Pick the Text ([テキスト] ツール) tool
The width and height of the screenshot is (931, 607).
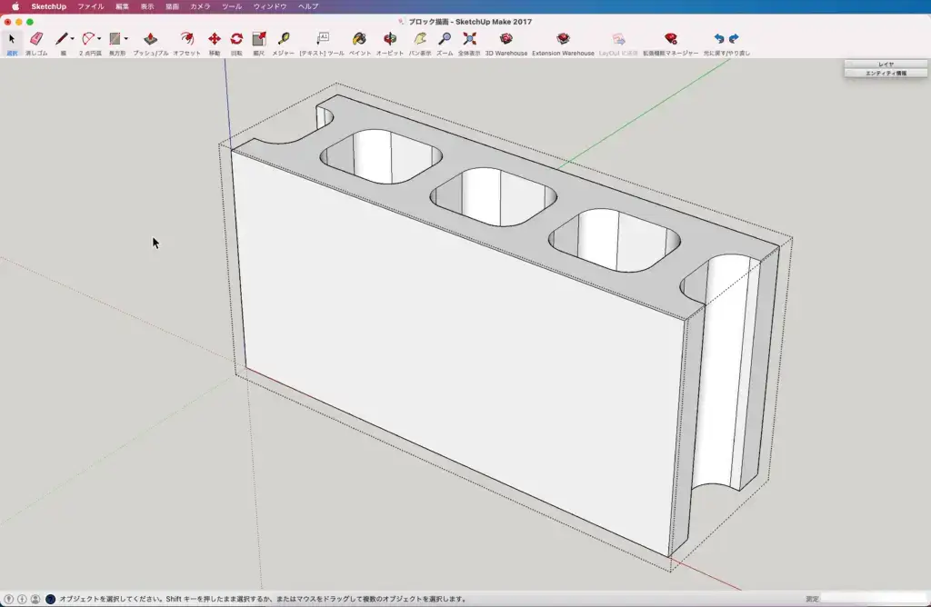click(322, 39)
